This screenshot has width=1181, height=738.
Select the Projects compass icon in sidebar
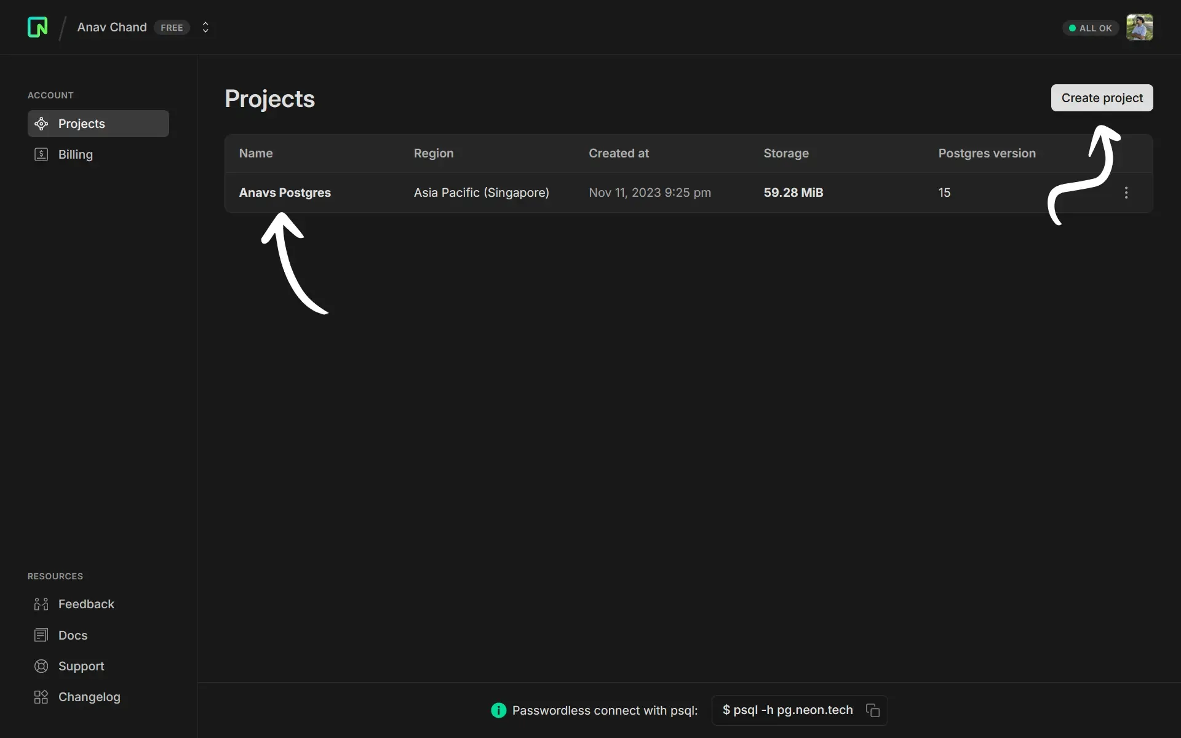pos(41,124)
